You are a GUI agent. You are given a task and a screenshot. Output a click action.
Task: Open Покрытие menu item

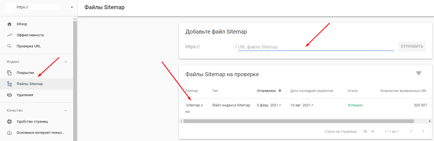tap(25, 73)
